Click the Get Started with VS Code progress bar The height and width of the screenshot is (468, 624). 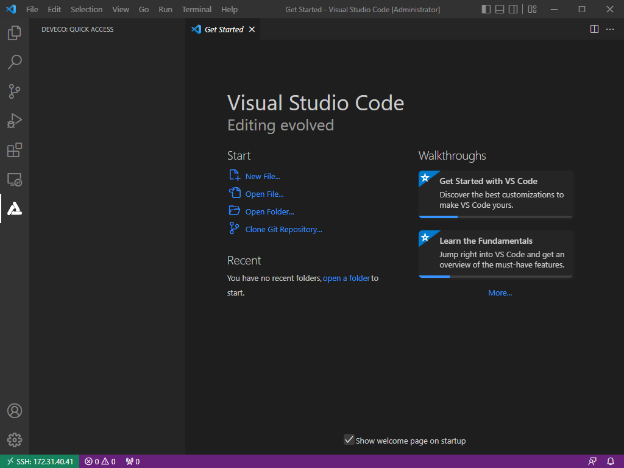click(495, 217)
